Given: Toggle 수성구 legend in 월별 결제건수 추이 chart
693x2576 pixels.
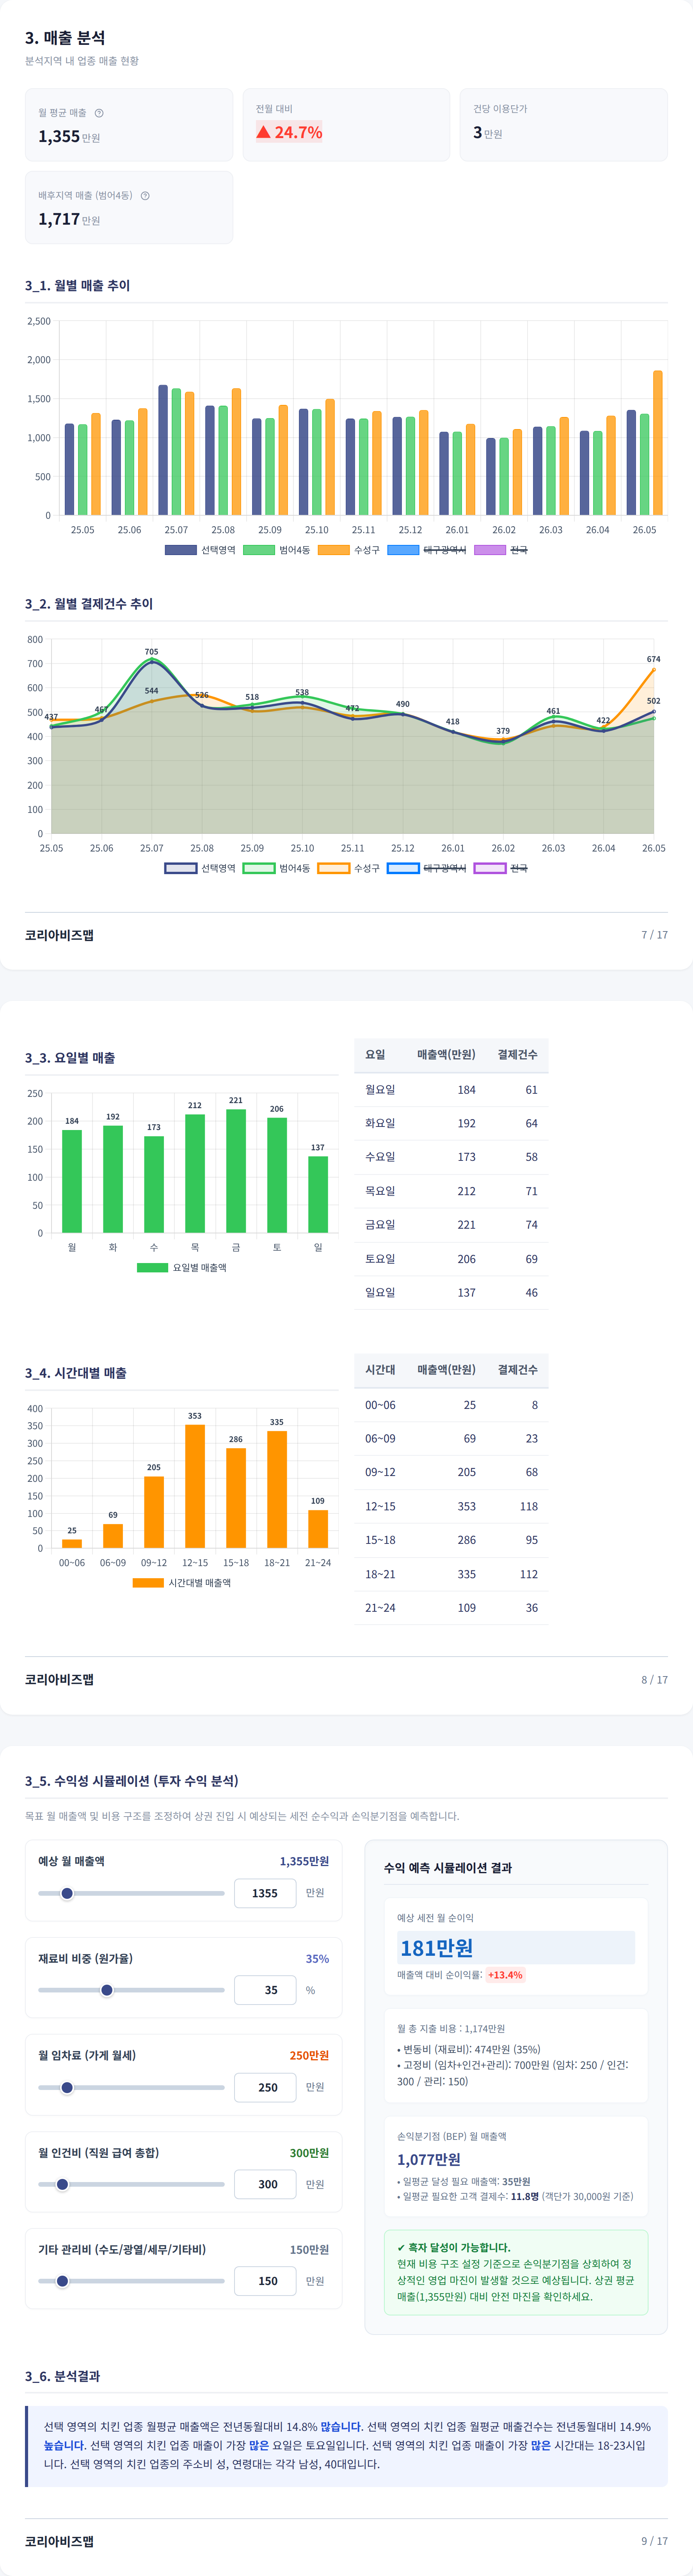Looking at the screenshot, I should [349, 868].
